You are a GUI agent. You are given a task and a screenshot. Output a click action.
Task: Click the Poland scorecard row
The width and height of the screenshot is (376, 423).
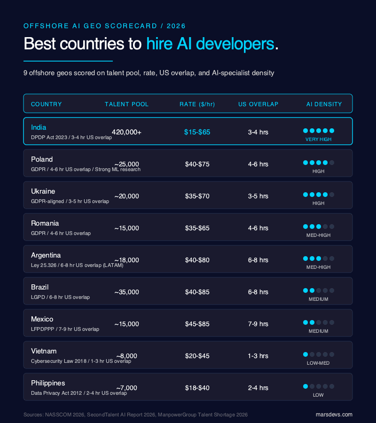[188, 163]
